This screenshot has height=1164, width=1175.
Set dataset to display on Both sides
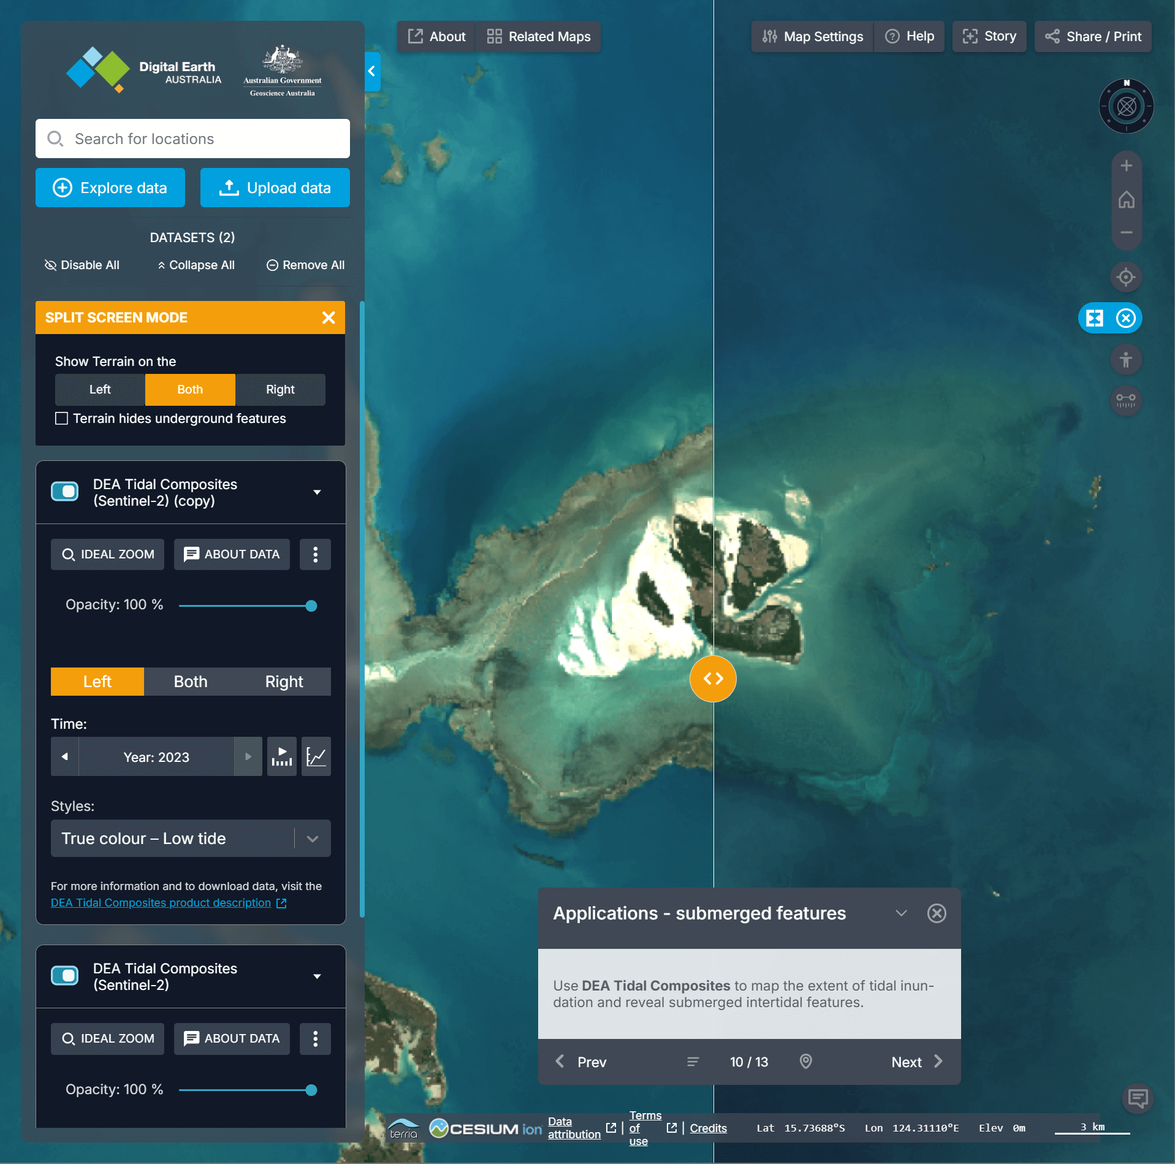coord(190,682)
